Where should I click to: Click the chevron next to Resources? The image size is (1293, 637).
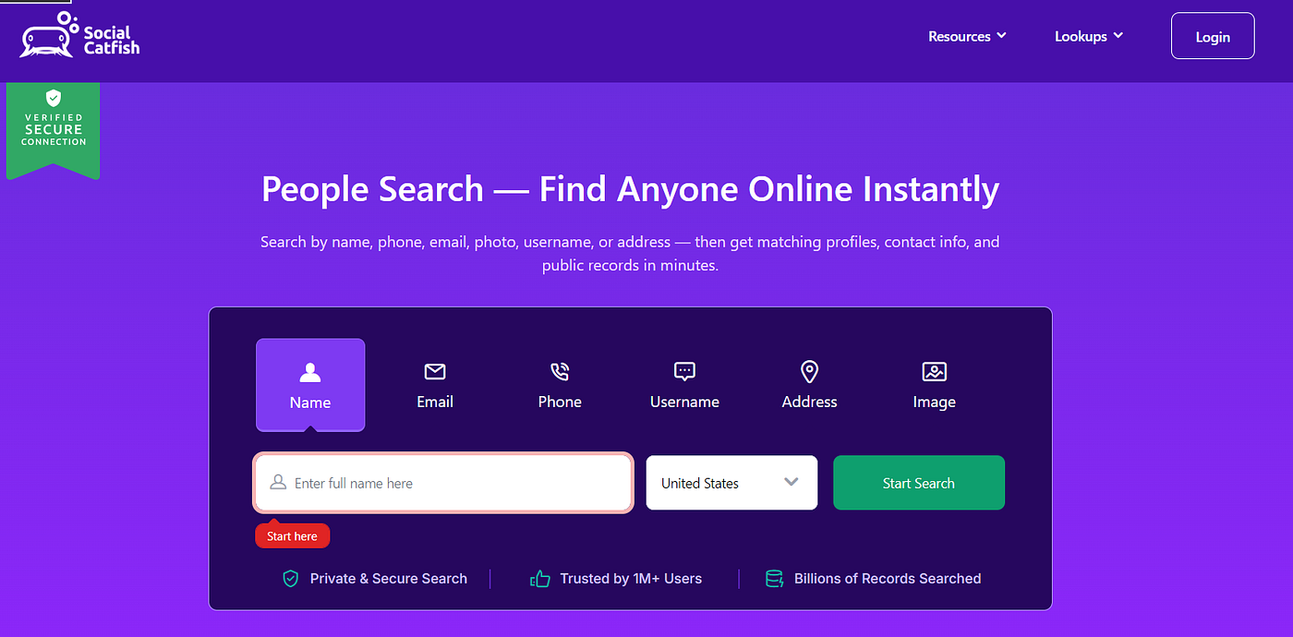tap(1001, 36)
